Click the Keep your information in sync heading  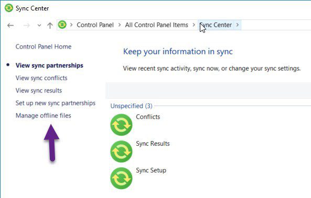[178, 52]
